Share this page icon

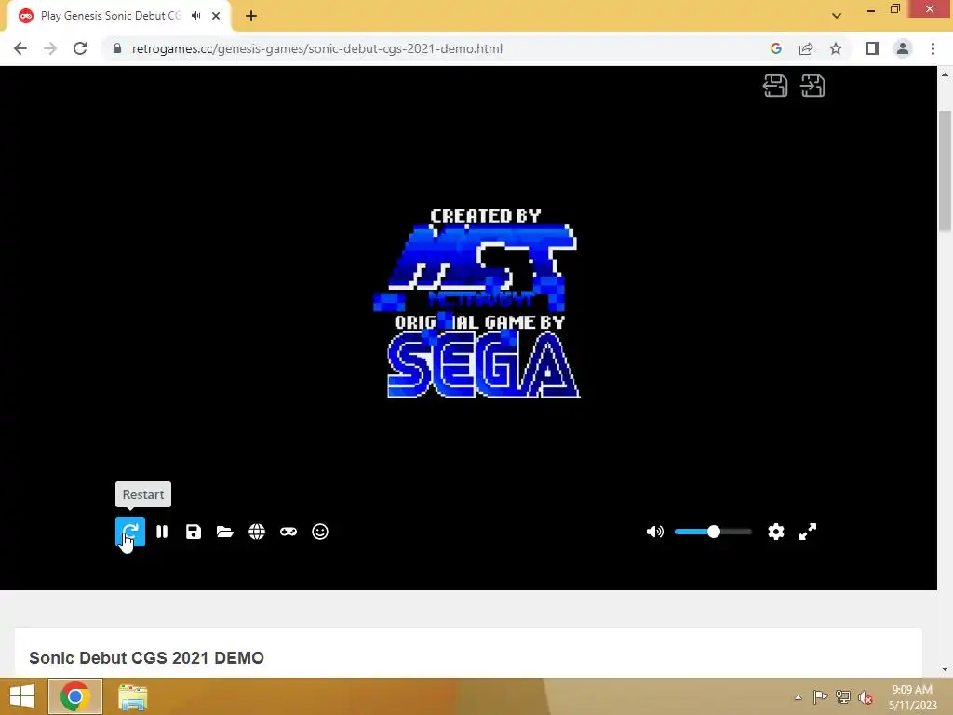pos(806,48)
